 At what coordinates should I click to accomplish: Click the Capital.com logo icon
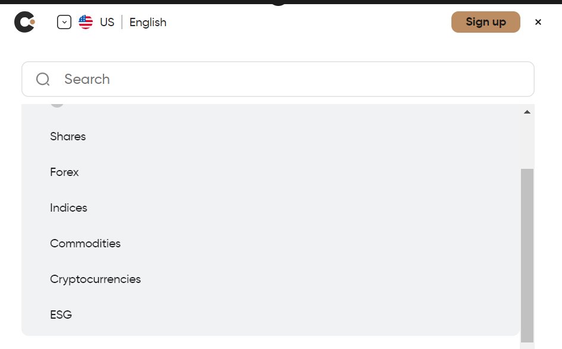point(24,23)
